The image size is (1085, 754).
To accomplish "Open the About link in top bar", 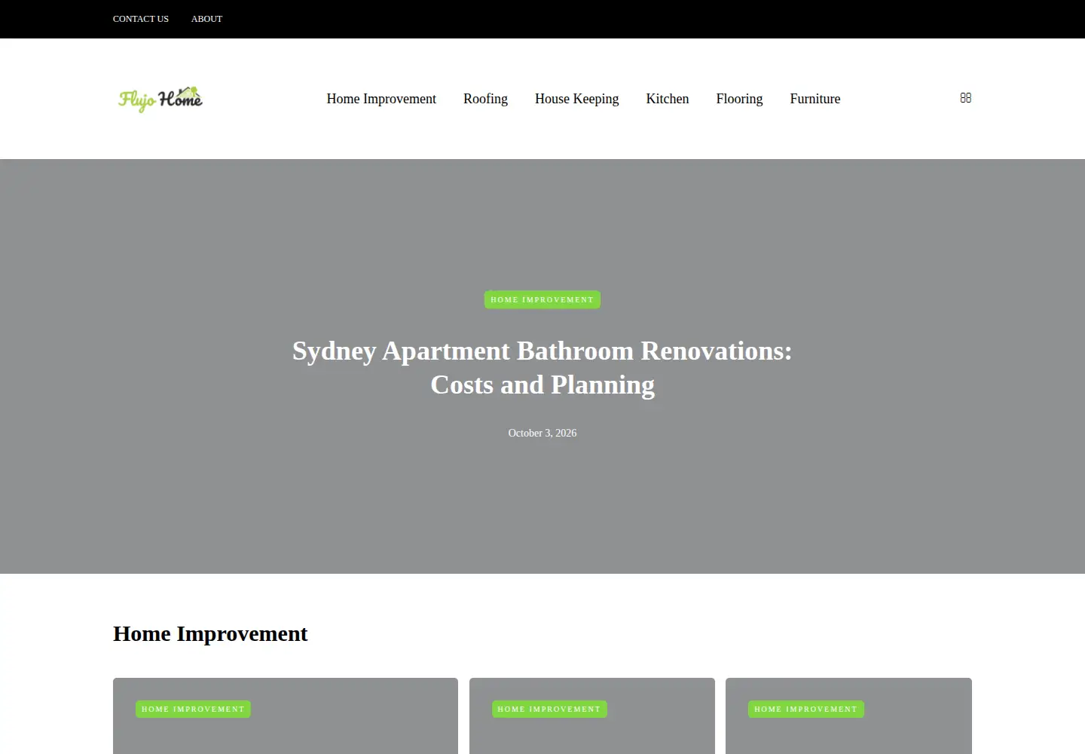I will point(206,19).
